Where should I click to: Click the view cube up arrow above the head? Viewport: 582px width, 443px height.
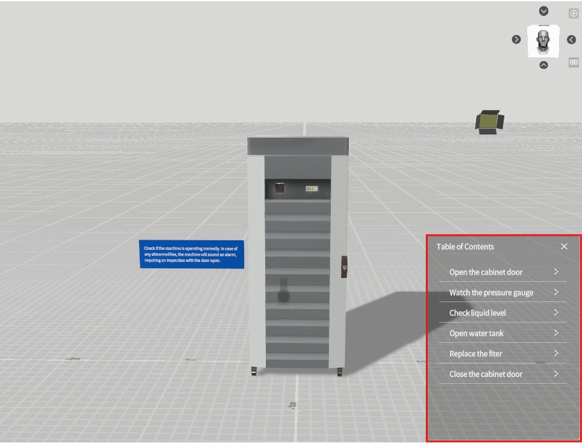click(x=544, y=11)
